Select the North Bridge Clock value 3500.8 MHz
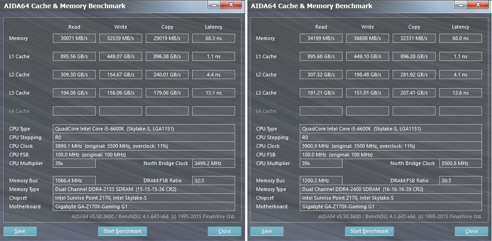 461,163
